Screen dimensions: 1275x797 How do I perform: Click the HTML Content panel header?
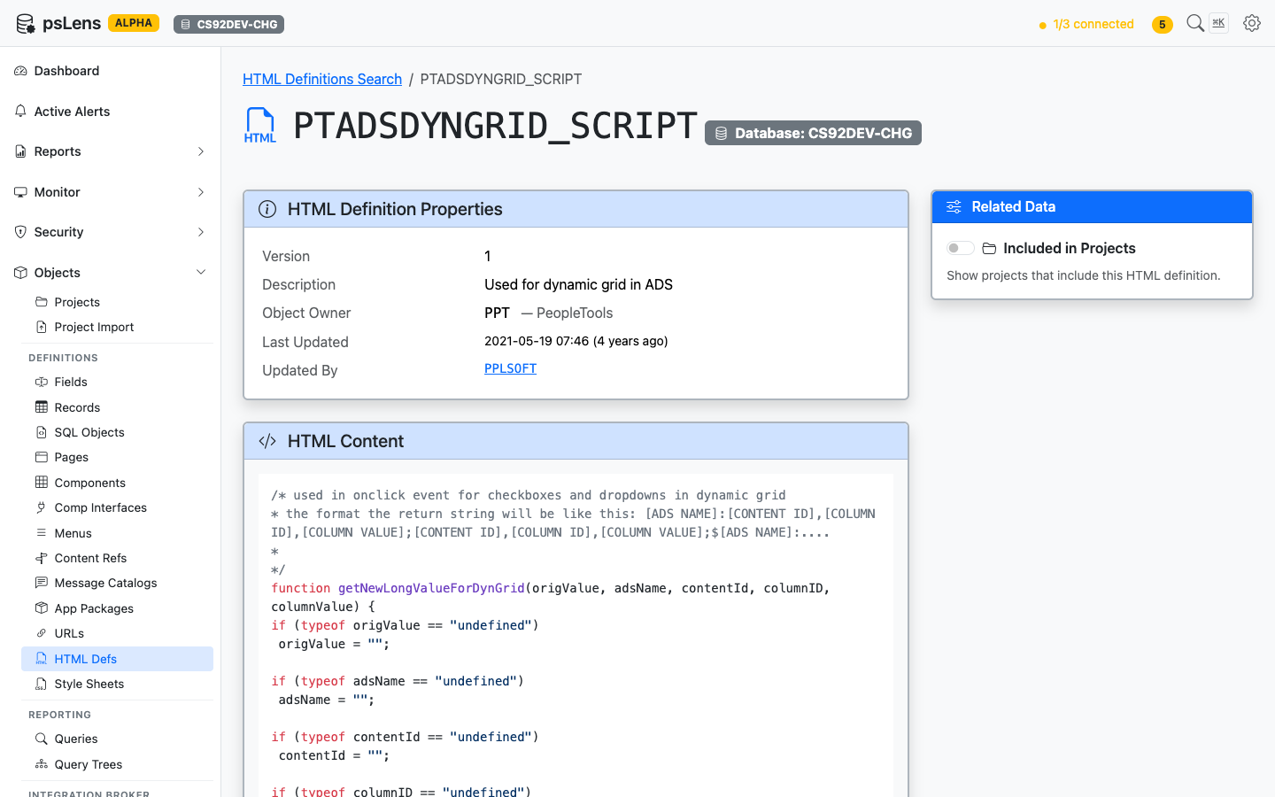576,441
